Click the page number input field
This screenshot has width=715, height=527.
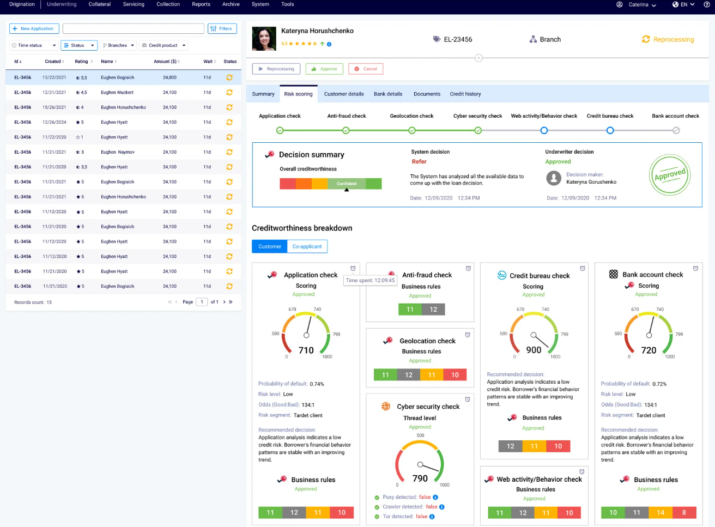[202, 301]
